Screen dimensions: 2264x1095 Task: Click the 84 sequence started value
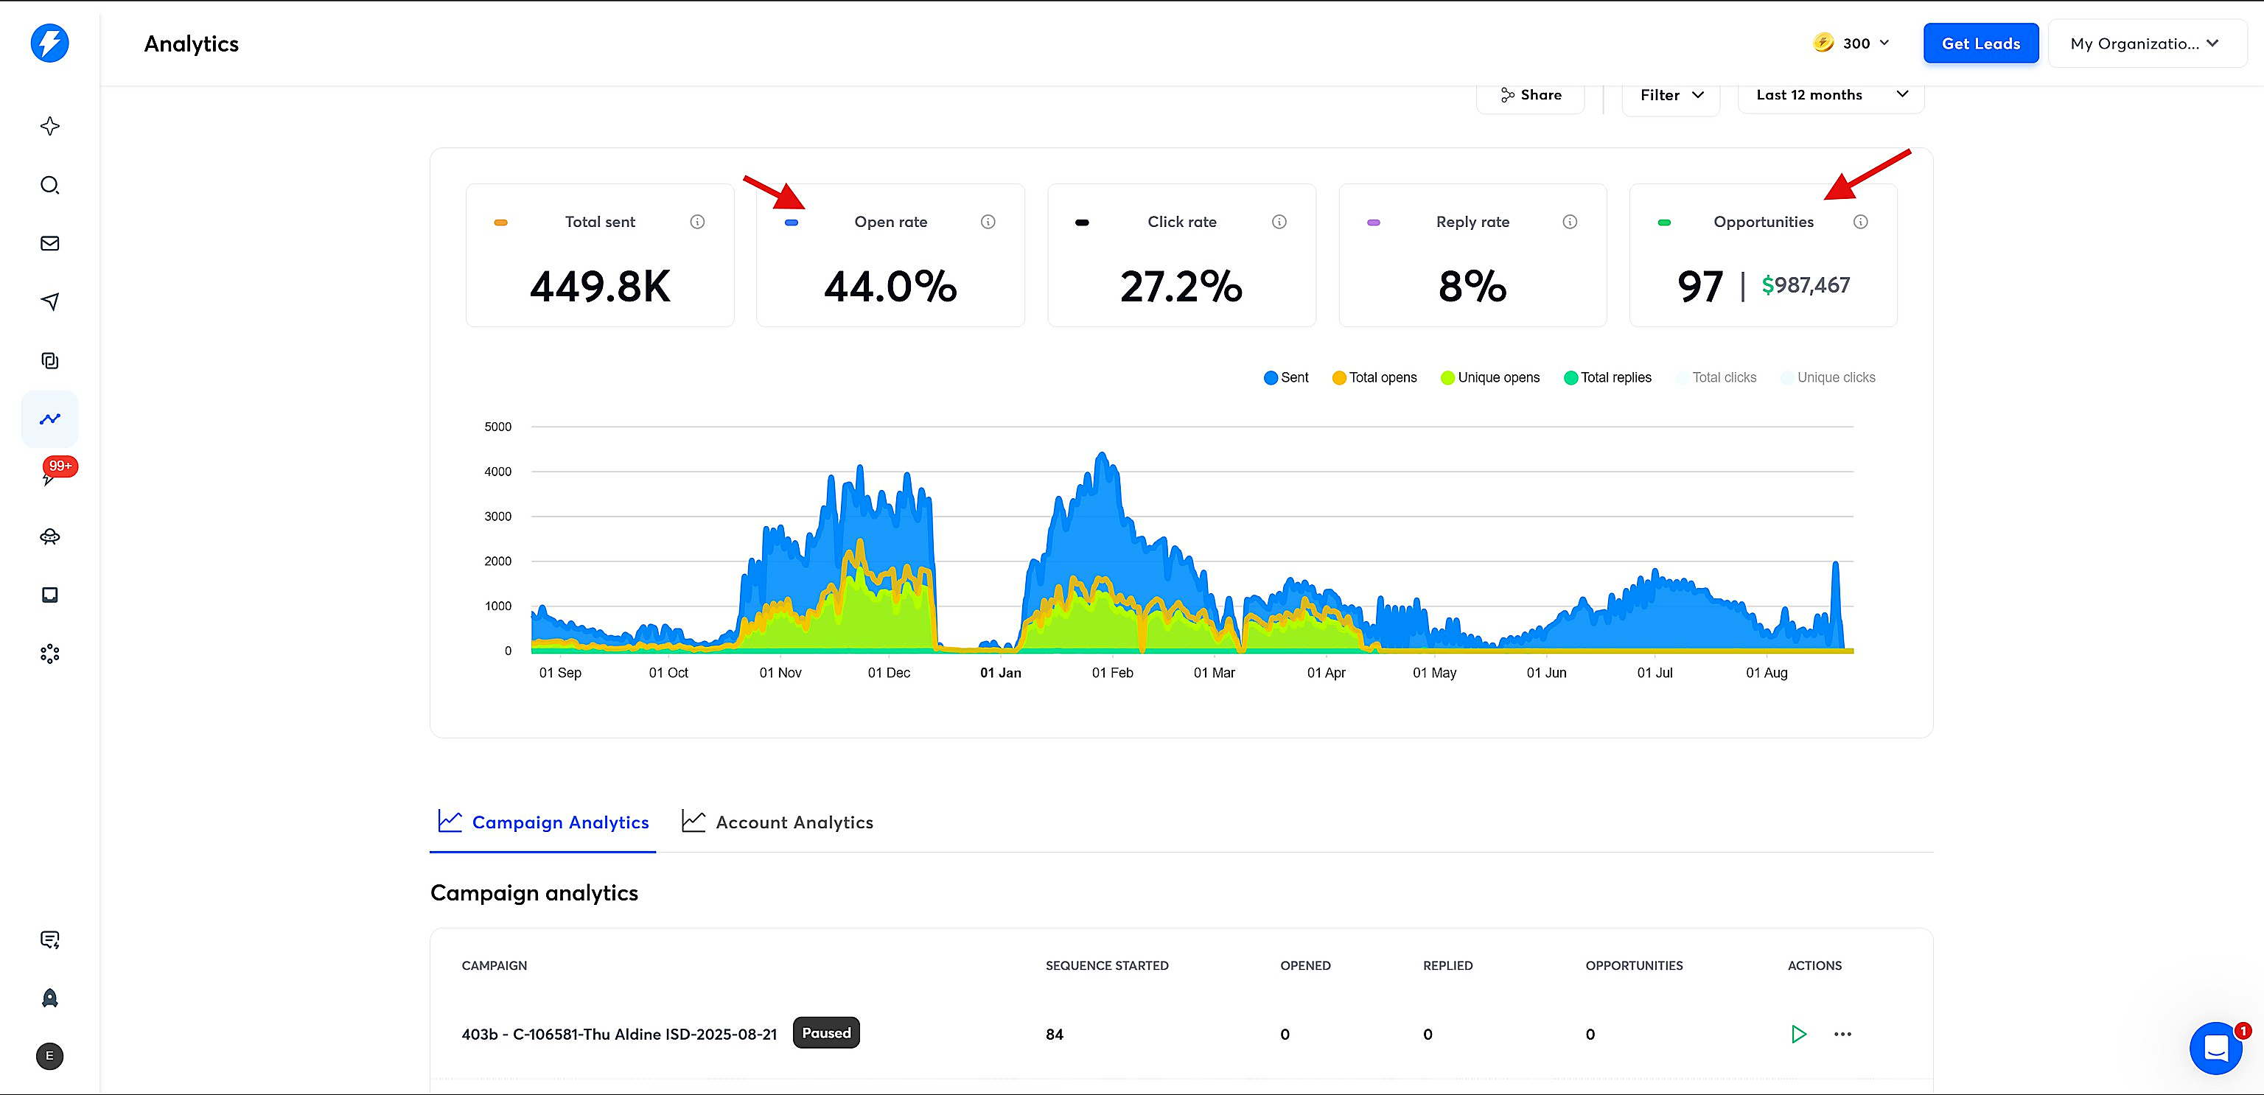click(x=1054, y=1035)
